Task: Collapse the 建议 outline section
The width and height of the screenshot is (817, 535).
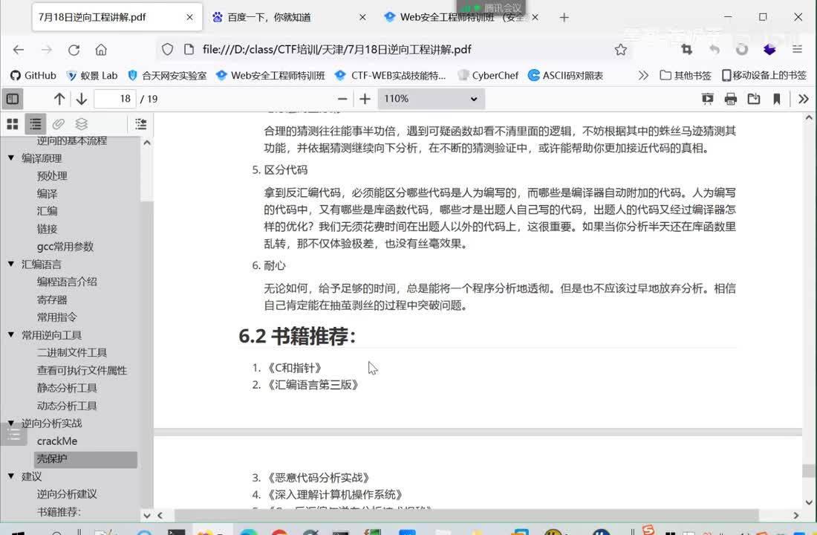Action: coord(11,476)
